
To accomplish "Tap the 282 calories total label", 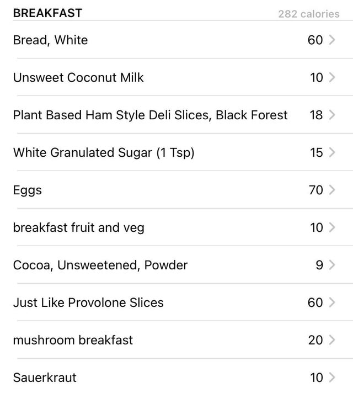I will (309, 14).
